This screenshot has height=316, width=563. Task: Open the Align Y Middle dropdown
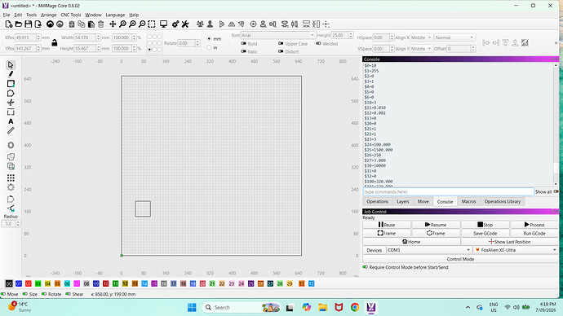tap(421, 48)
